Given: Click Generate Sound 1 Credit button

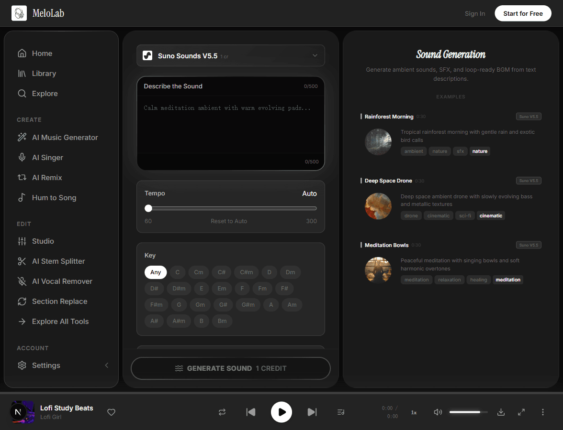Looking at the screenshot, I should click(231, 368).
